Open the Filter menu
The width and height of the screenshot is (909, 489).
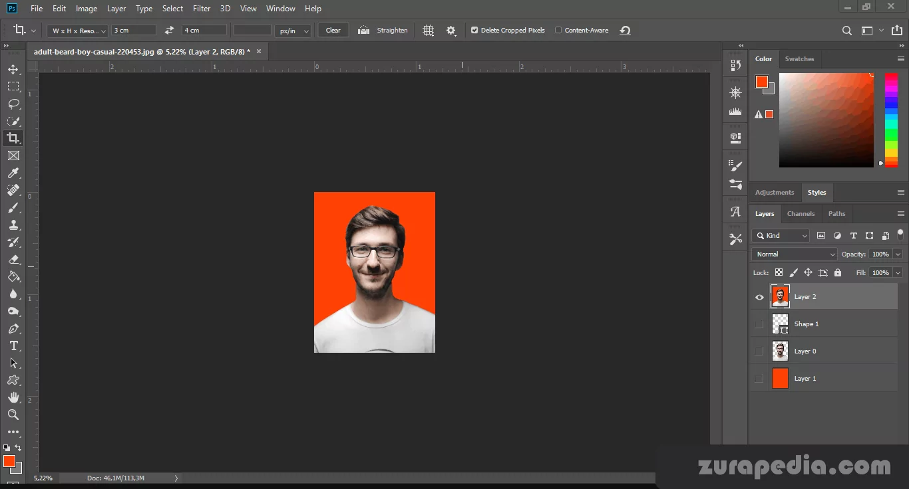click(x=202, y=9)
